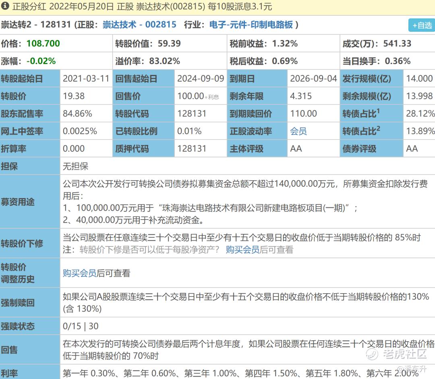This screenshot has width=435, height=379.
Task: Click the bond title 崇达转2 - 128131
Action: pyautogui.click(x=36, y=25)
